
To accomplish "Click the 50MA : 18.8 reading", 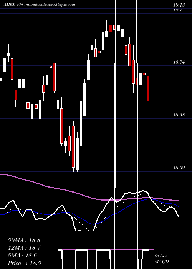I will click(x=24, y=240).
